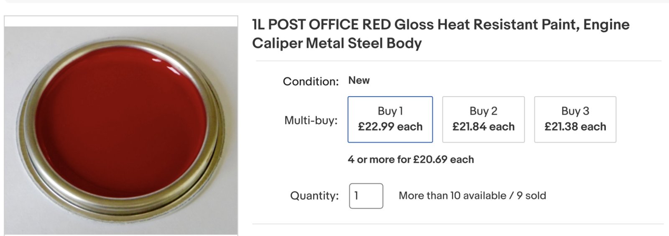
Task: Pick the Buy 3 £21.38 each option
Action: coord(575,120)
